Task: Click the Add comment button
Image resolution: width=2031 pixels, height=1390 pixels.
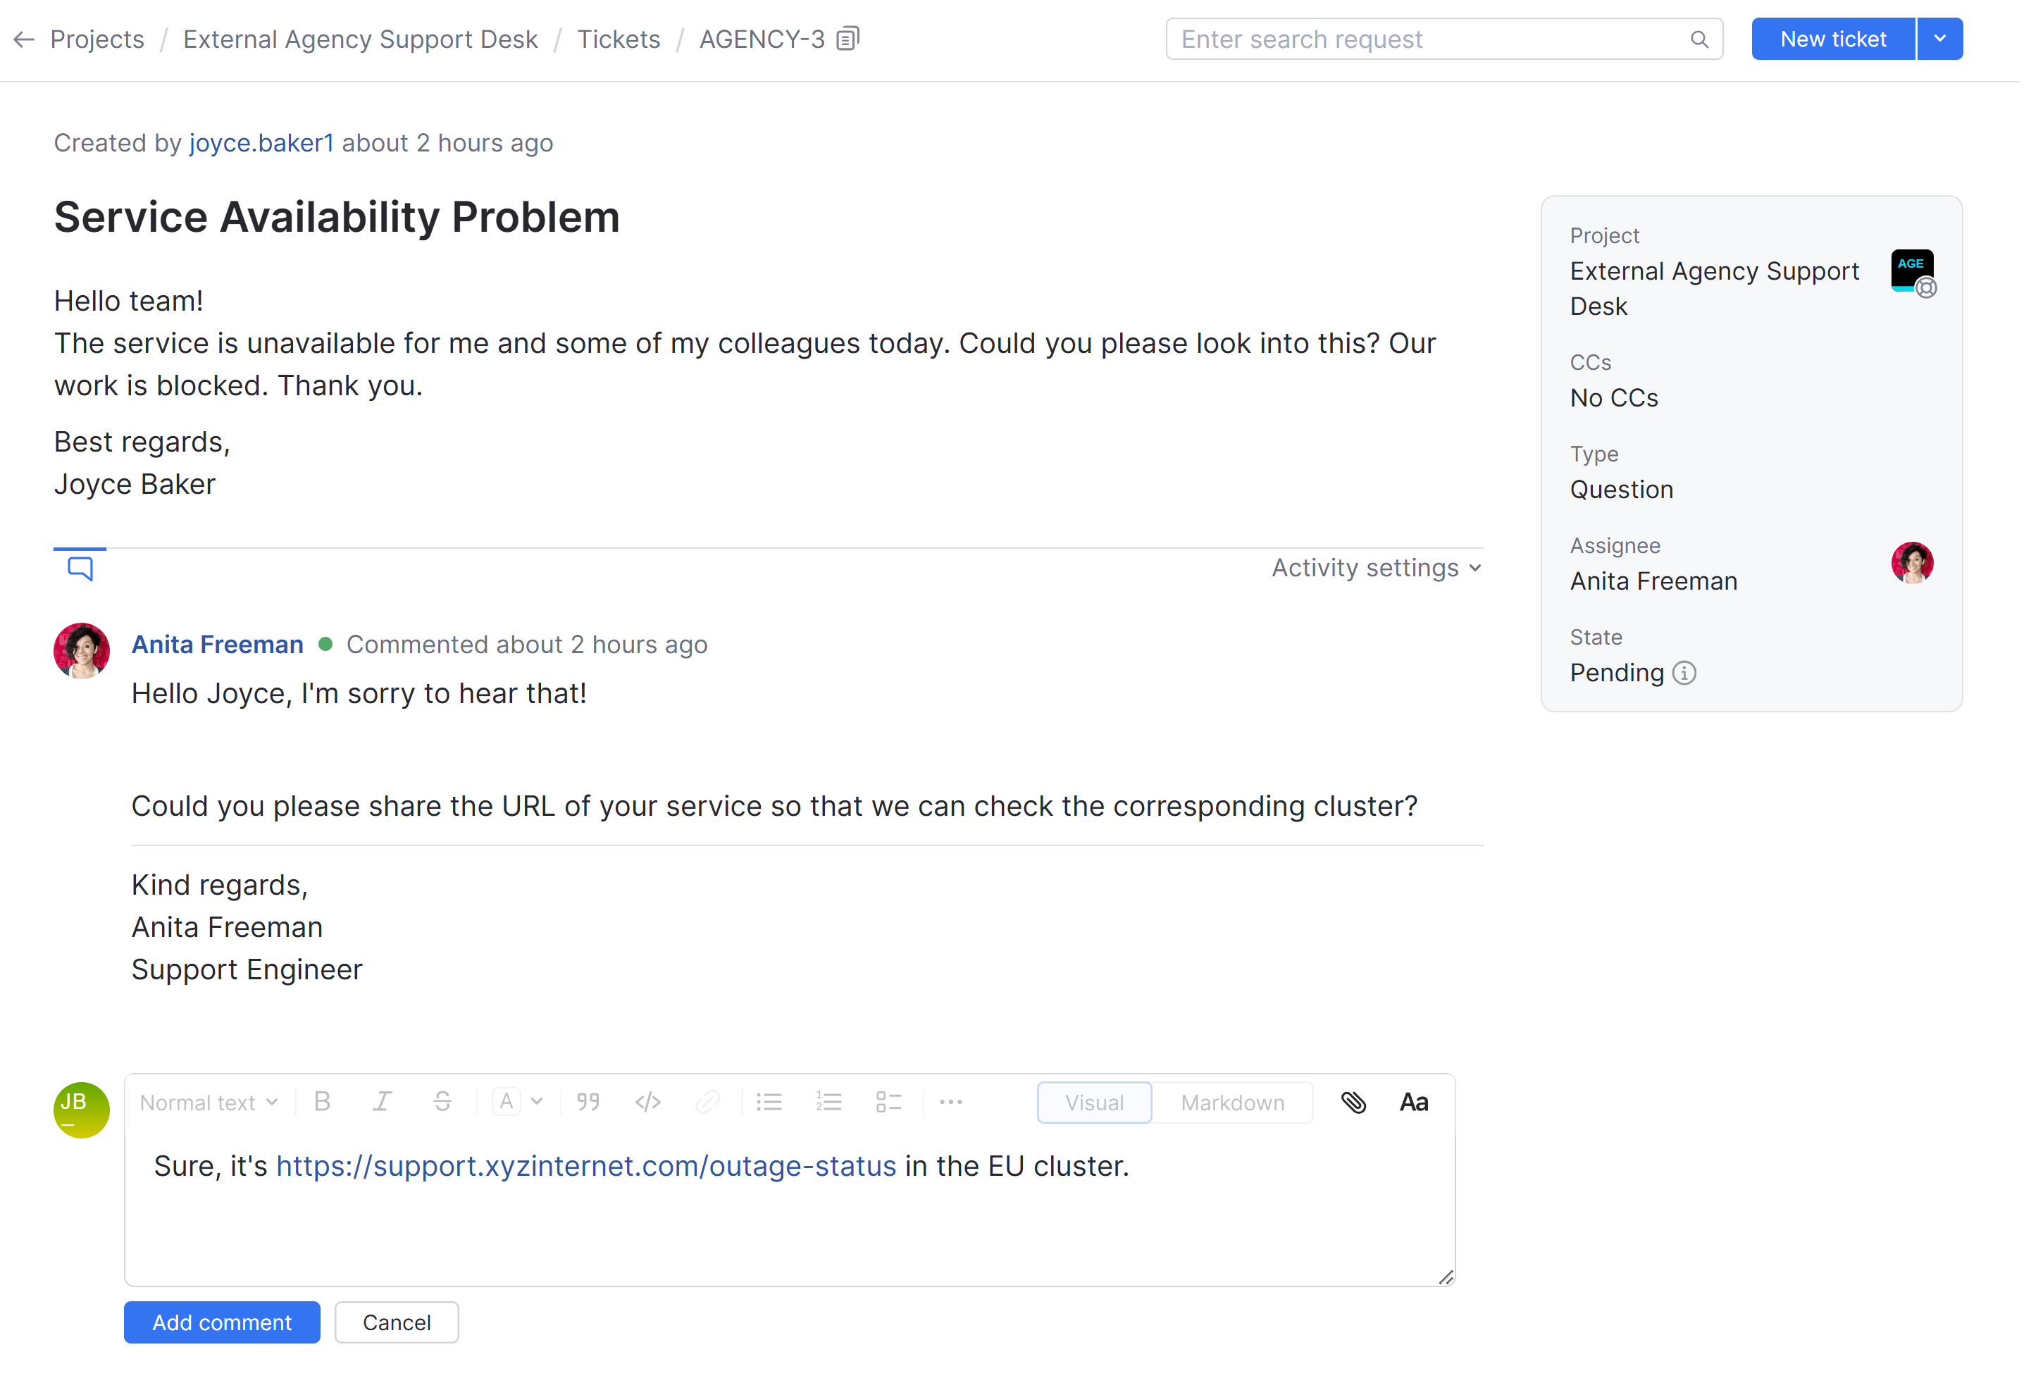Action: click(x=221, y=1322)
